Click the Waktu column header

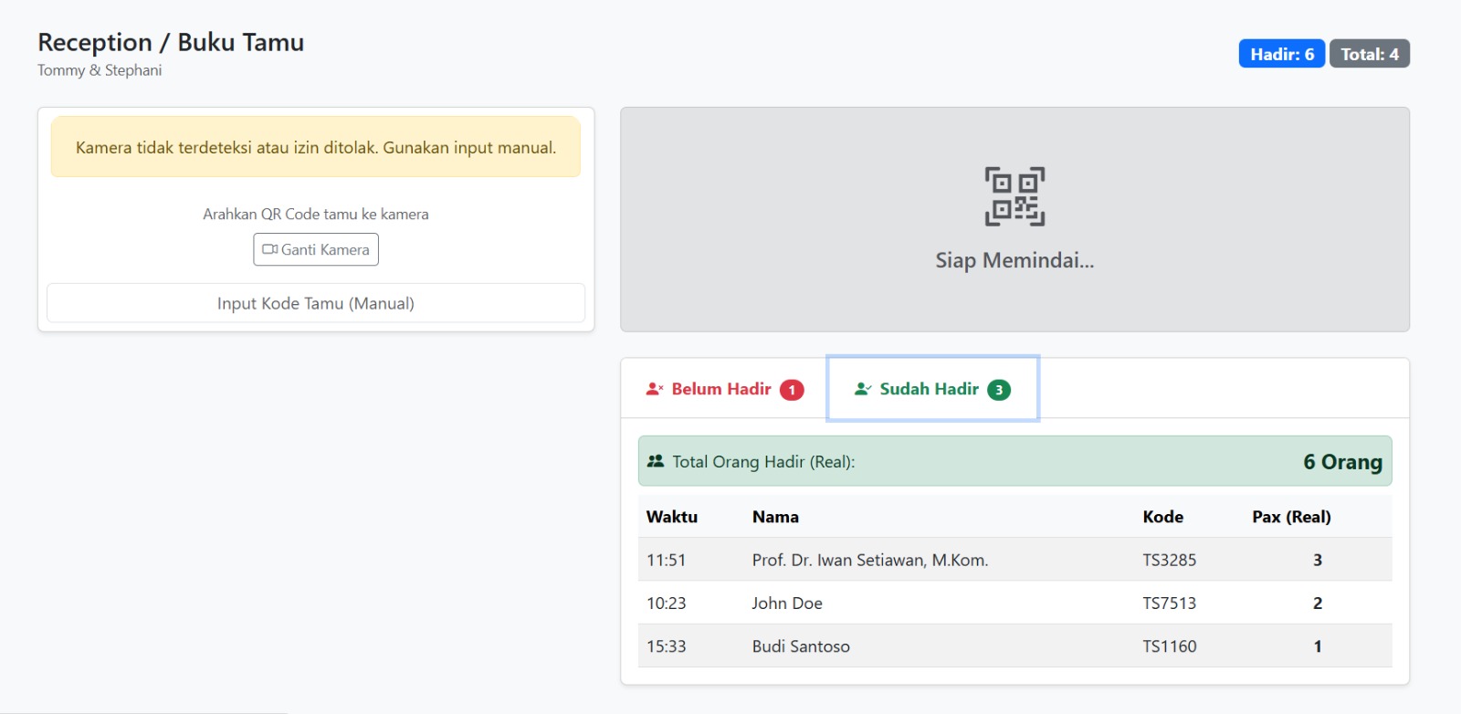coord(672,517)
